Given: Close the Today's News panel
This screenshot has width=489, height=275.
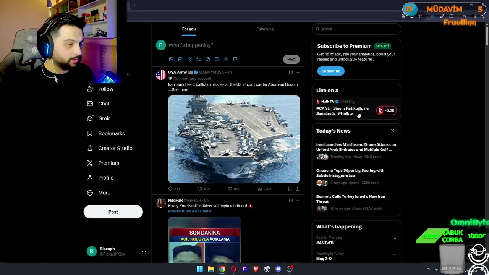Looking at the screenshot, I should tap(392, 131).
